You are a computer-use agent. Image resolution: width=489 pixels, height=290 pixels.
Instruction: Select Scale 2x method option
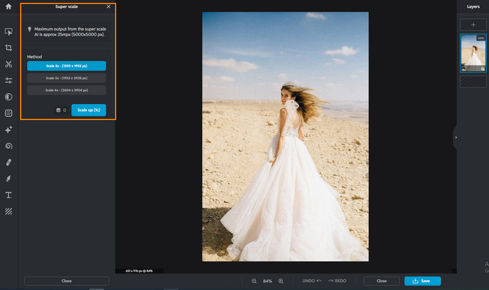tap(66, 66)
